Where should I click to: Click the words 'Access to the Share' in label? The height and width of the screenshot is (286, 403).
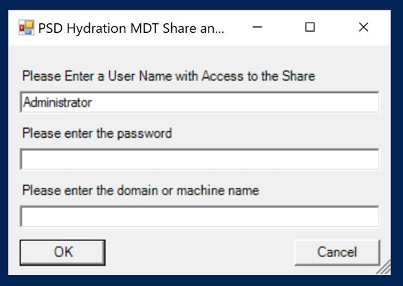258,76
